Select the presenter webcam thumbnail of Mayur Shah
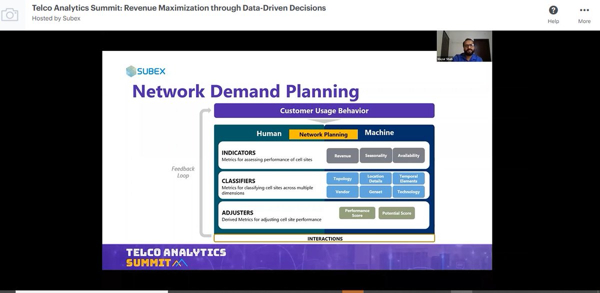 [x=464, y=46]
